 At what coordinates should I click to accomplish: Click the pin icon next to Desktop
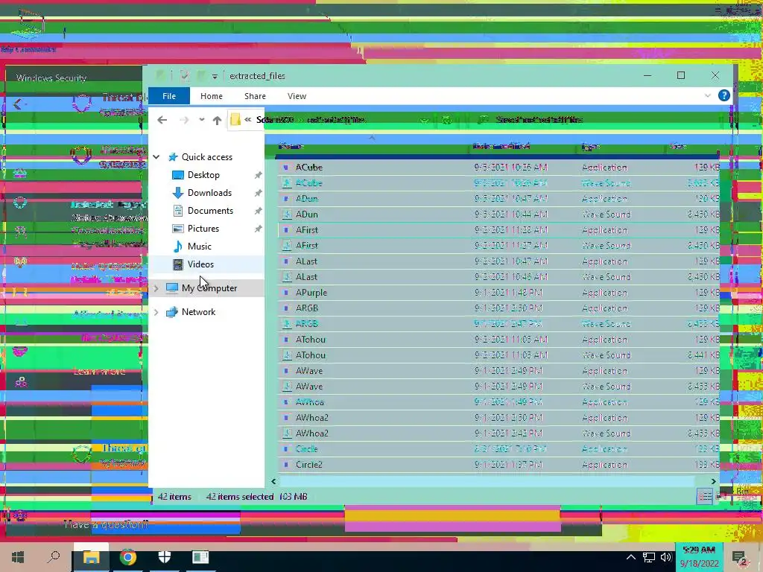click(x=258, y=175)
